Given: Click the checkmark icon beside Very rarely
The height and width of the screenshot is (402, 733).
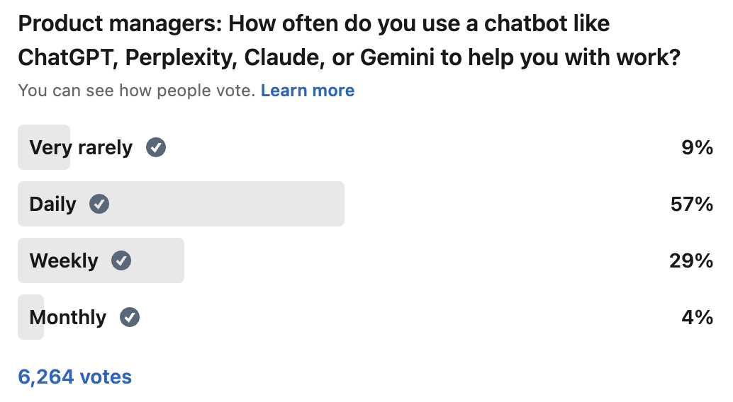Looking at the screenshot, I should (x=156, y=147).
